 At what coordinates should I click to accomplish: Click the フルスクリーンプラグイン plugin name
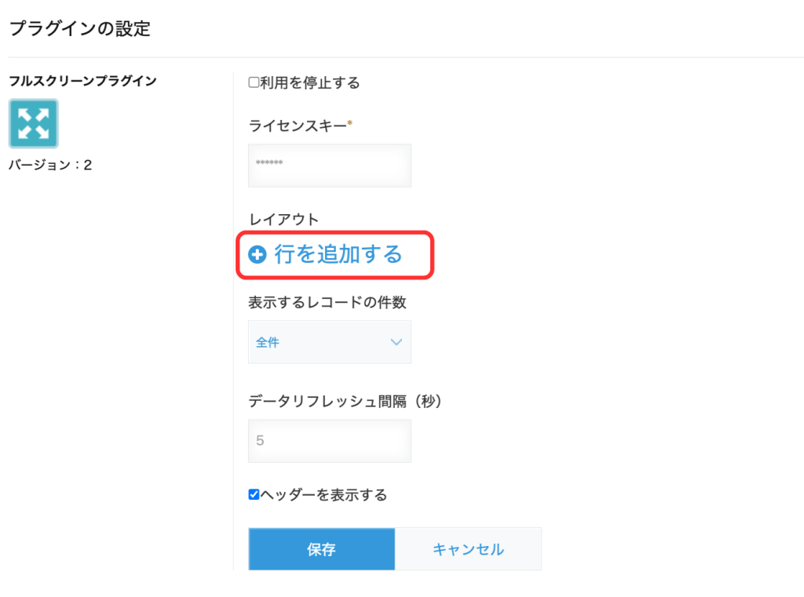coord(82,80)
